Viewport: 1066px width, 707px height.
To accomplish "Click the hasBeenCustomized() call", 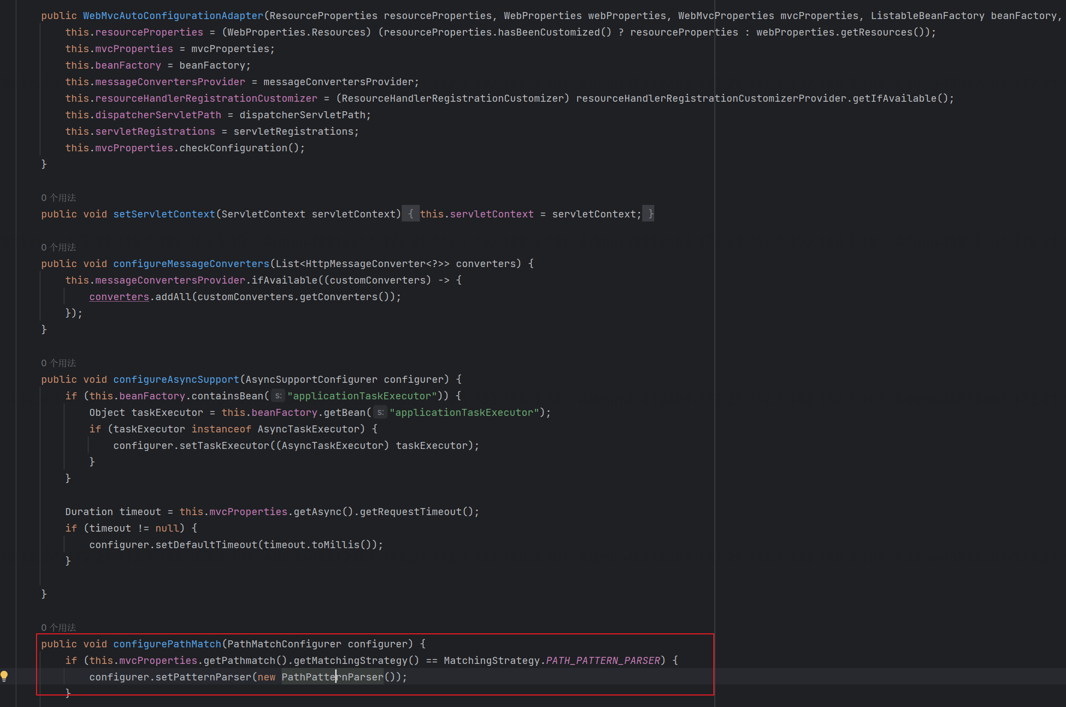I will (555, 32).
